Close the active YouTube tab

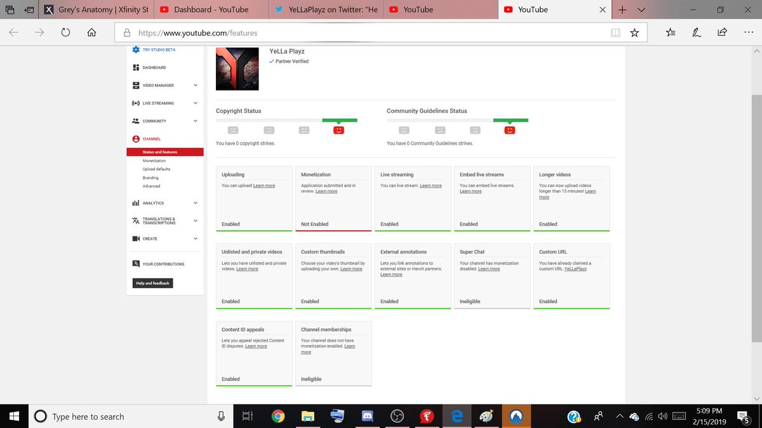pos(603,10)
